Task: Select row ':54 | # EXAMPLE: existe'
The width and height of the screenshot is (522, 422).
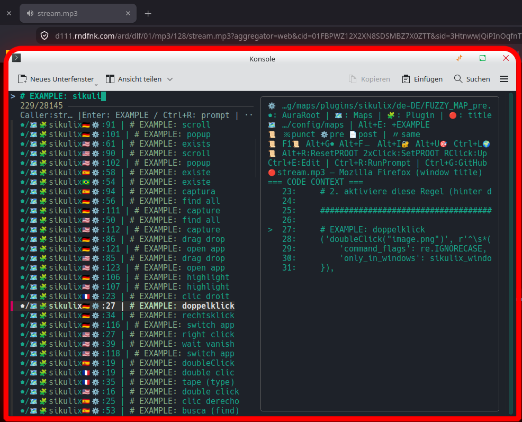Action: tap(115, 182)
